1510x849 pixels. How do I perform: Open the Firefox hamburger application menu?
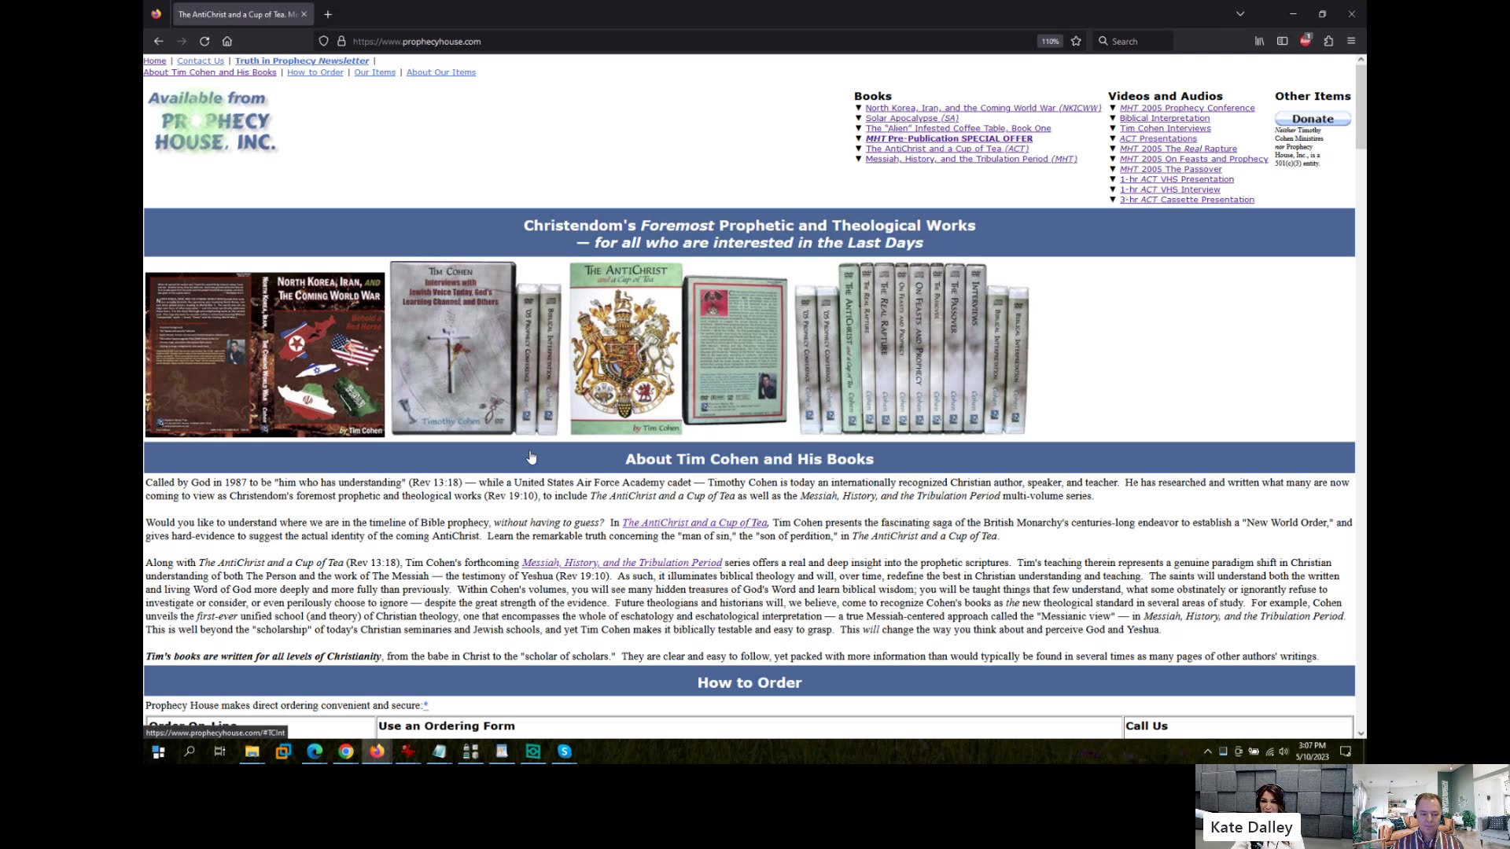coord(1351,41)
